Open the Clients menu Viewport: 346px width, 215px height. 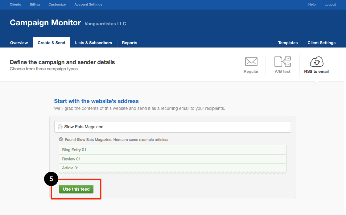point(15,4)
